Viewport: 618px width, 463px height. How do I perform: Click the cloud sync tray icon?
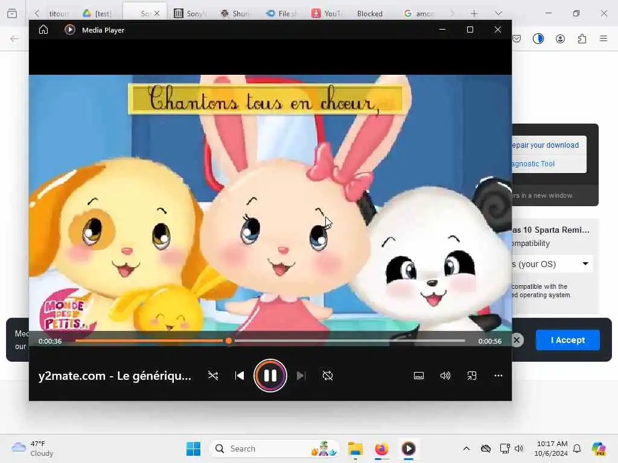[486, 449]
